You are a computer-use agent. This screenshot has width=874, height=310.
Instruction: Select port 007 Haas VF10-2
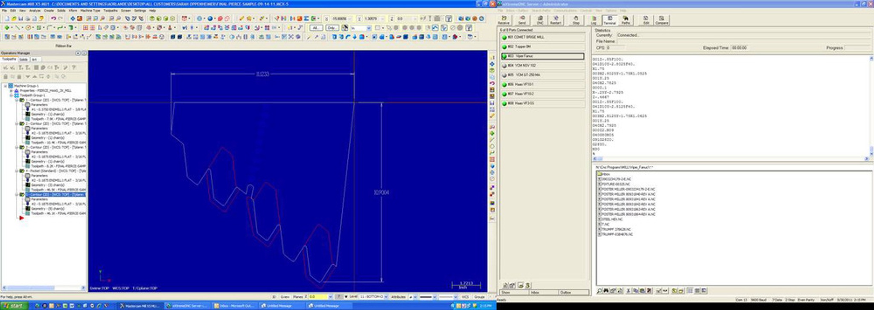[x=542, y=94]
